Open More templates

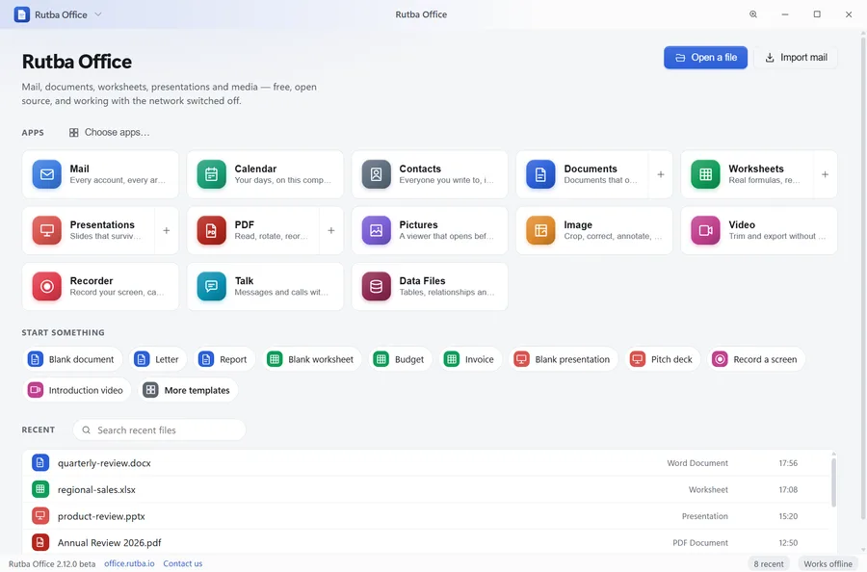(x=188, y=390)
